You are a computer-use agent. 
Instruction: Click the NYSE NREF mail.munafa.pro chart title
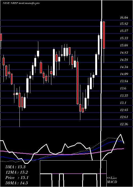[x=21, y=3]
